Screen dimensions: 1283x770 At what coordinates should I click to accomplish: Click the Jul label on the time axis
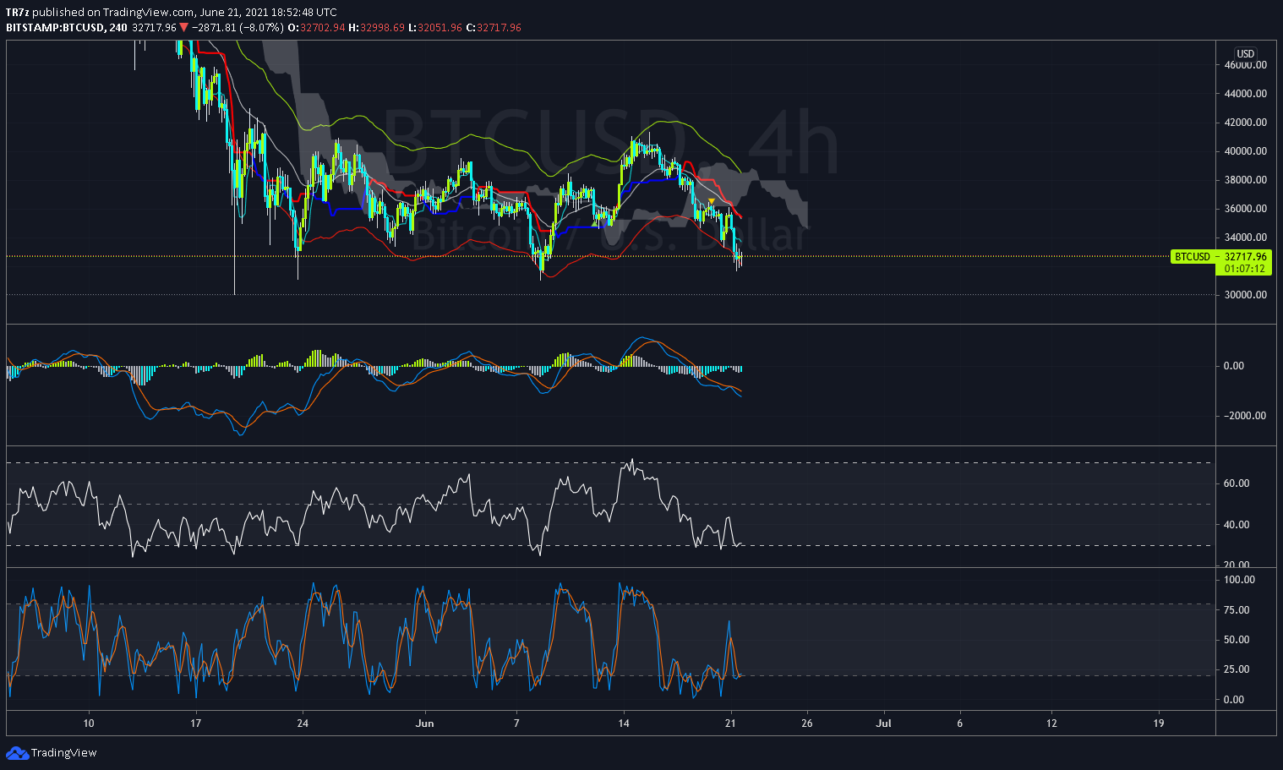pos(883,724)
